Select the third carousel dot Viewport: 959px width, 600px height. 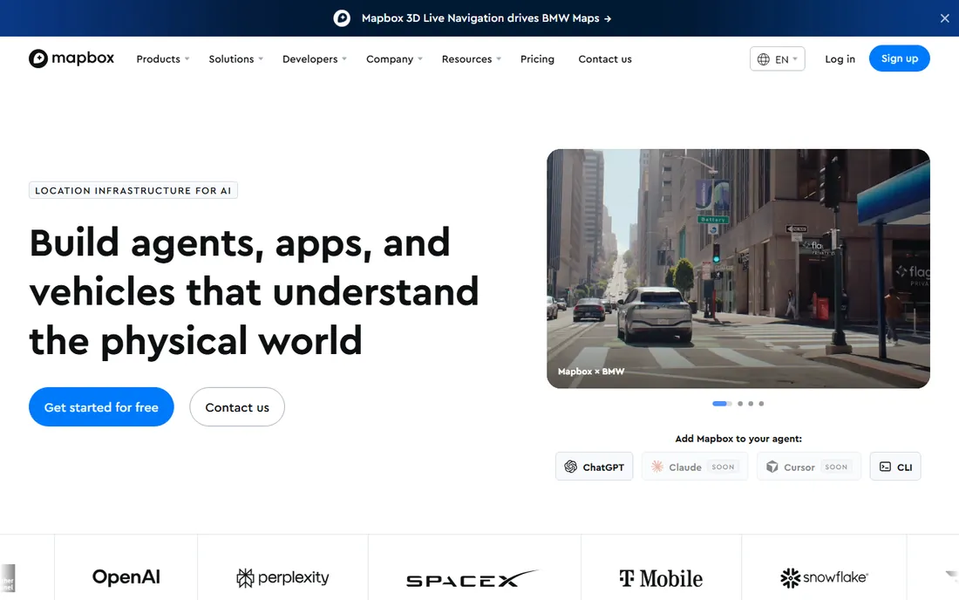[751, 404]
